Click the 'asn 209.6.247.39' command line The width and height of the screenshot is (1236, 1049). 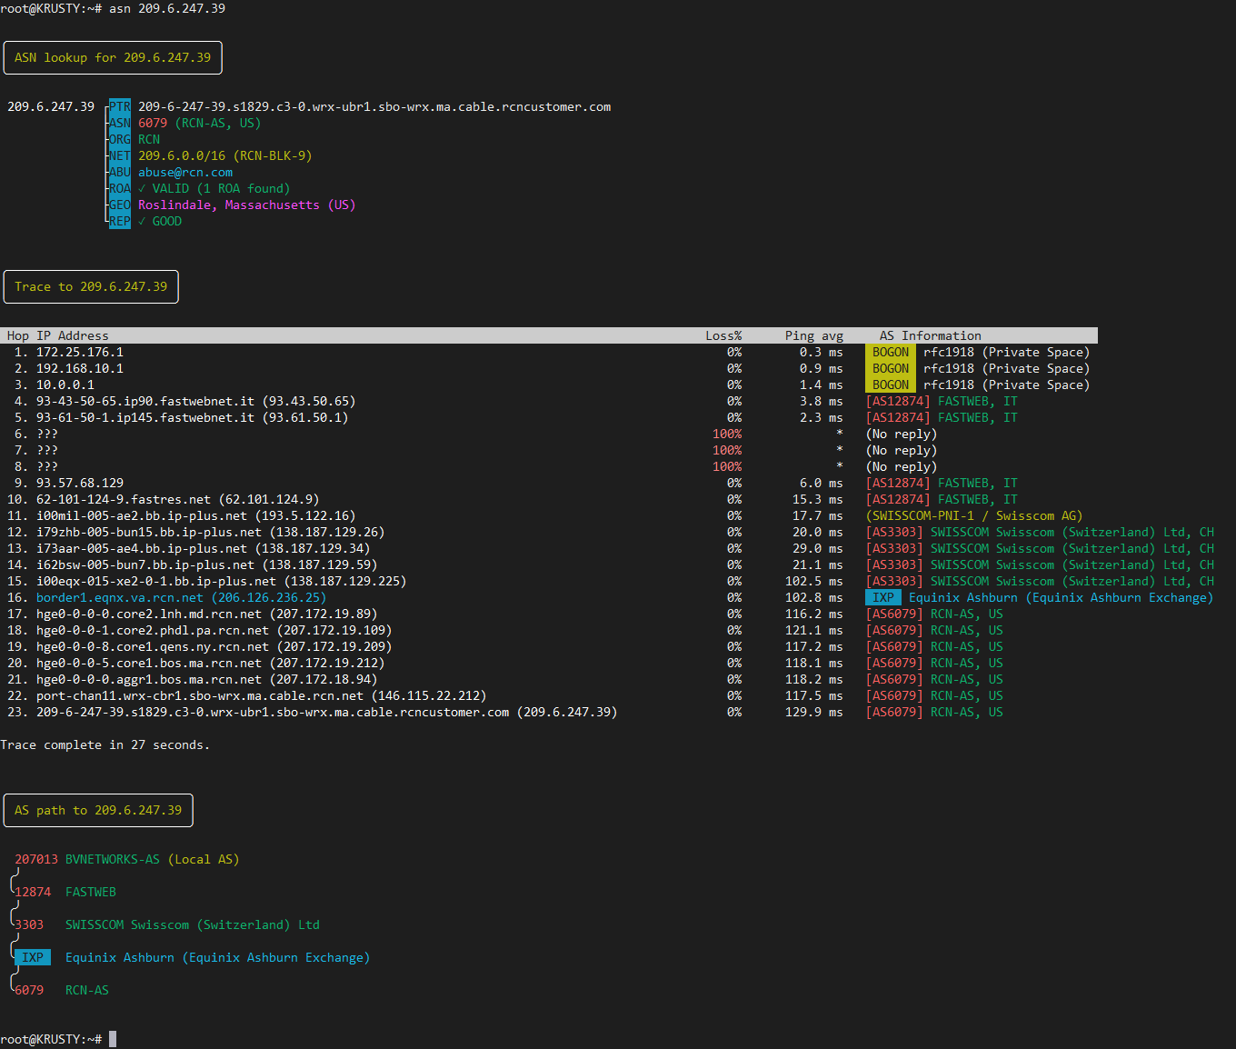point(167,8)
